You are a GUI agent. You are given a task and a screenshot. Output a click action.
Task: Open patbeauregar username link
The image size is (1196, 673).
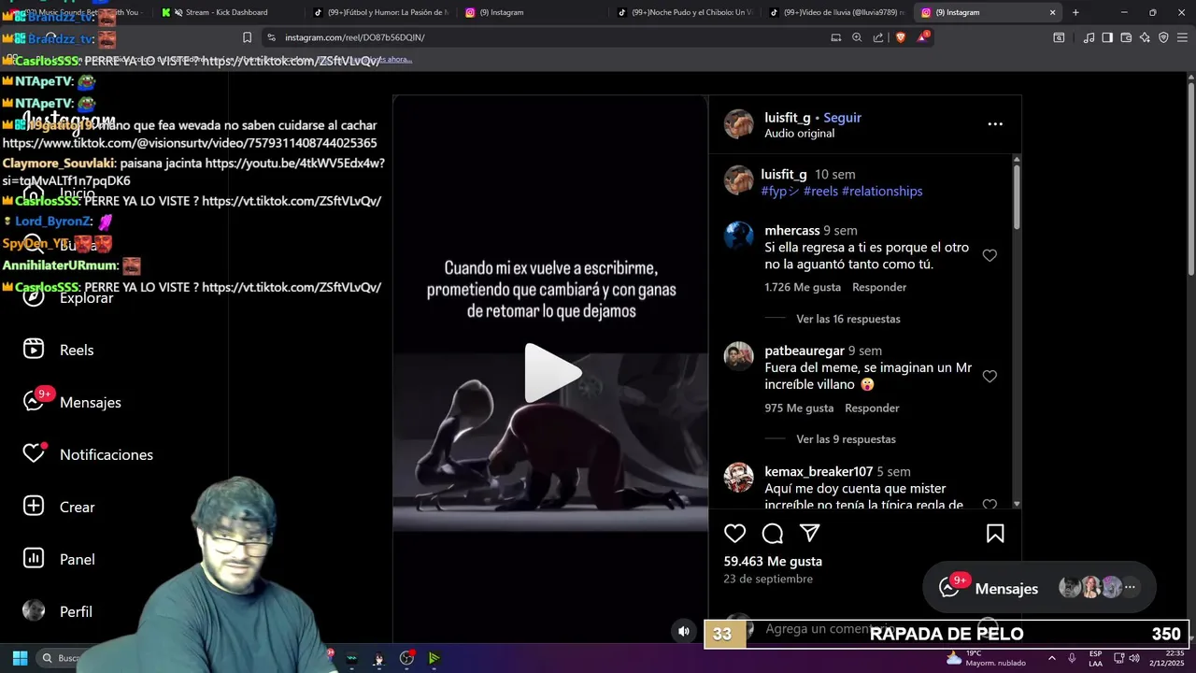click(x=804, y=351)
